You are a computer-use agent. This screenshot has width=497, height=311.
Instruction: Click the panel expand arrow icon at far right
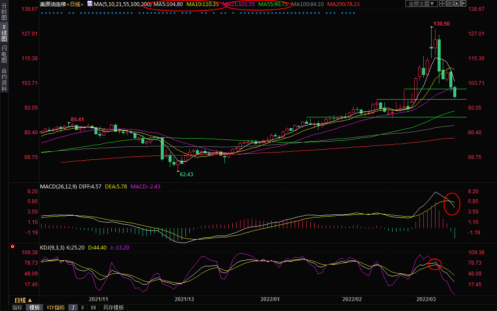tap(464, 4)
